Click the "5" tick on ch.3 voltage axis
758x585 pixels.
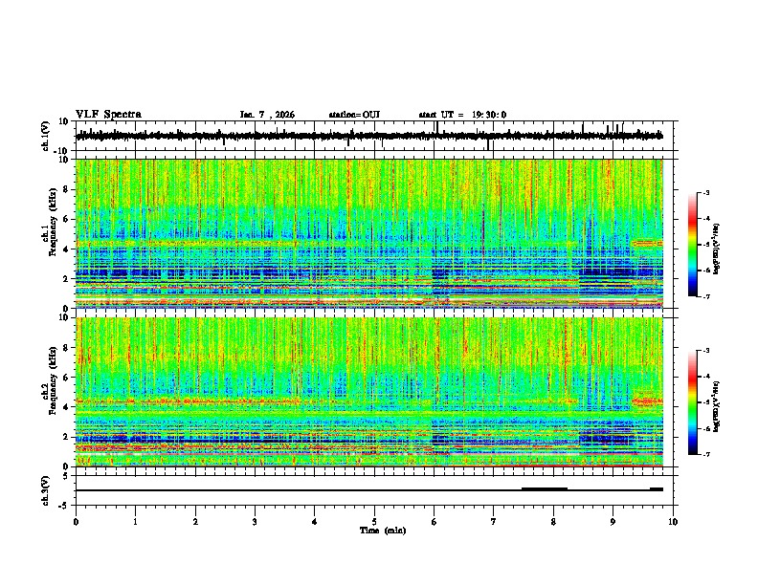66,476
